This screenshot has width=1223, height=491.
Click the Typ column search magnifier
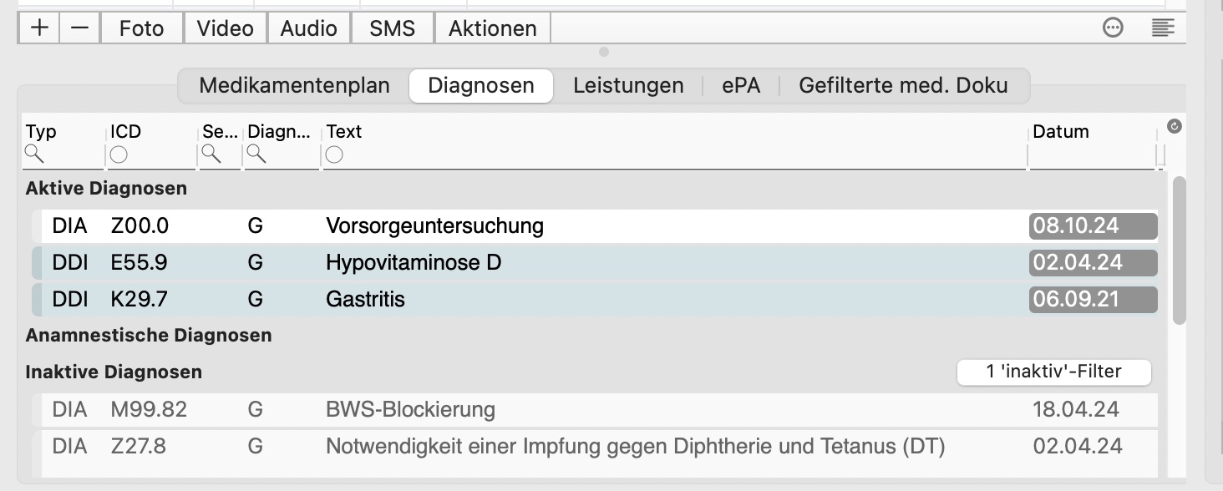click(34, 154)
